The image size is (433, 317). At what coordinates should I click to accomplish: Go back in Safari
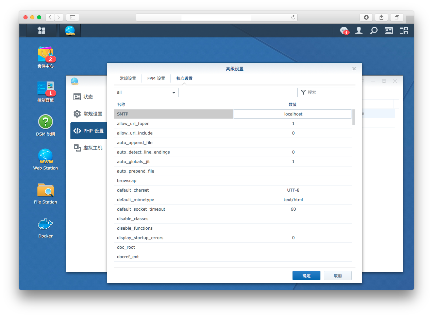[50, 17]
